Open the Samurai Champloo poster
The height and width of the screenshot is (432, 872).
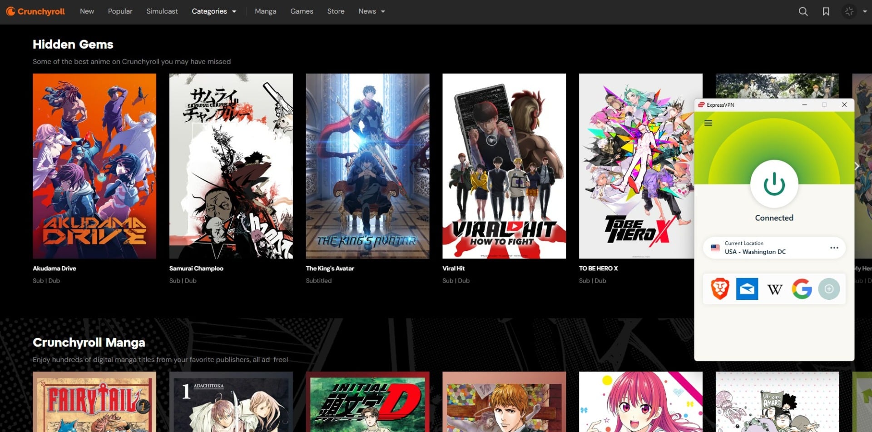[231, 166]
